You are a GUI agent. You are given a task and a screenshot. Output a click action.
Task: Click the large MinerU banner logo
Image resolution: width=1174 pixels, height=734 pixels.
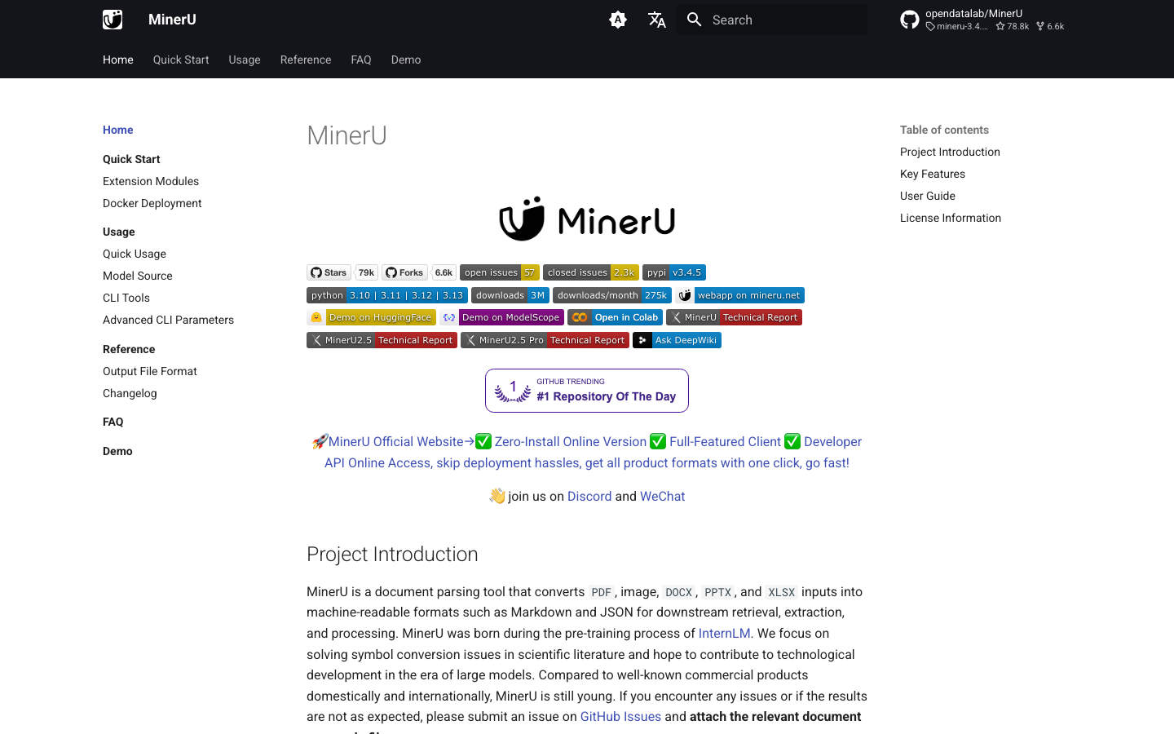tap(587, 219)
